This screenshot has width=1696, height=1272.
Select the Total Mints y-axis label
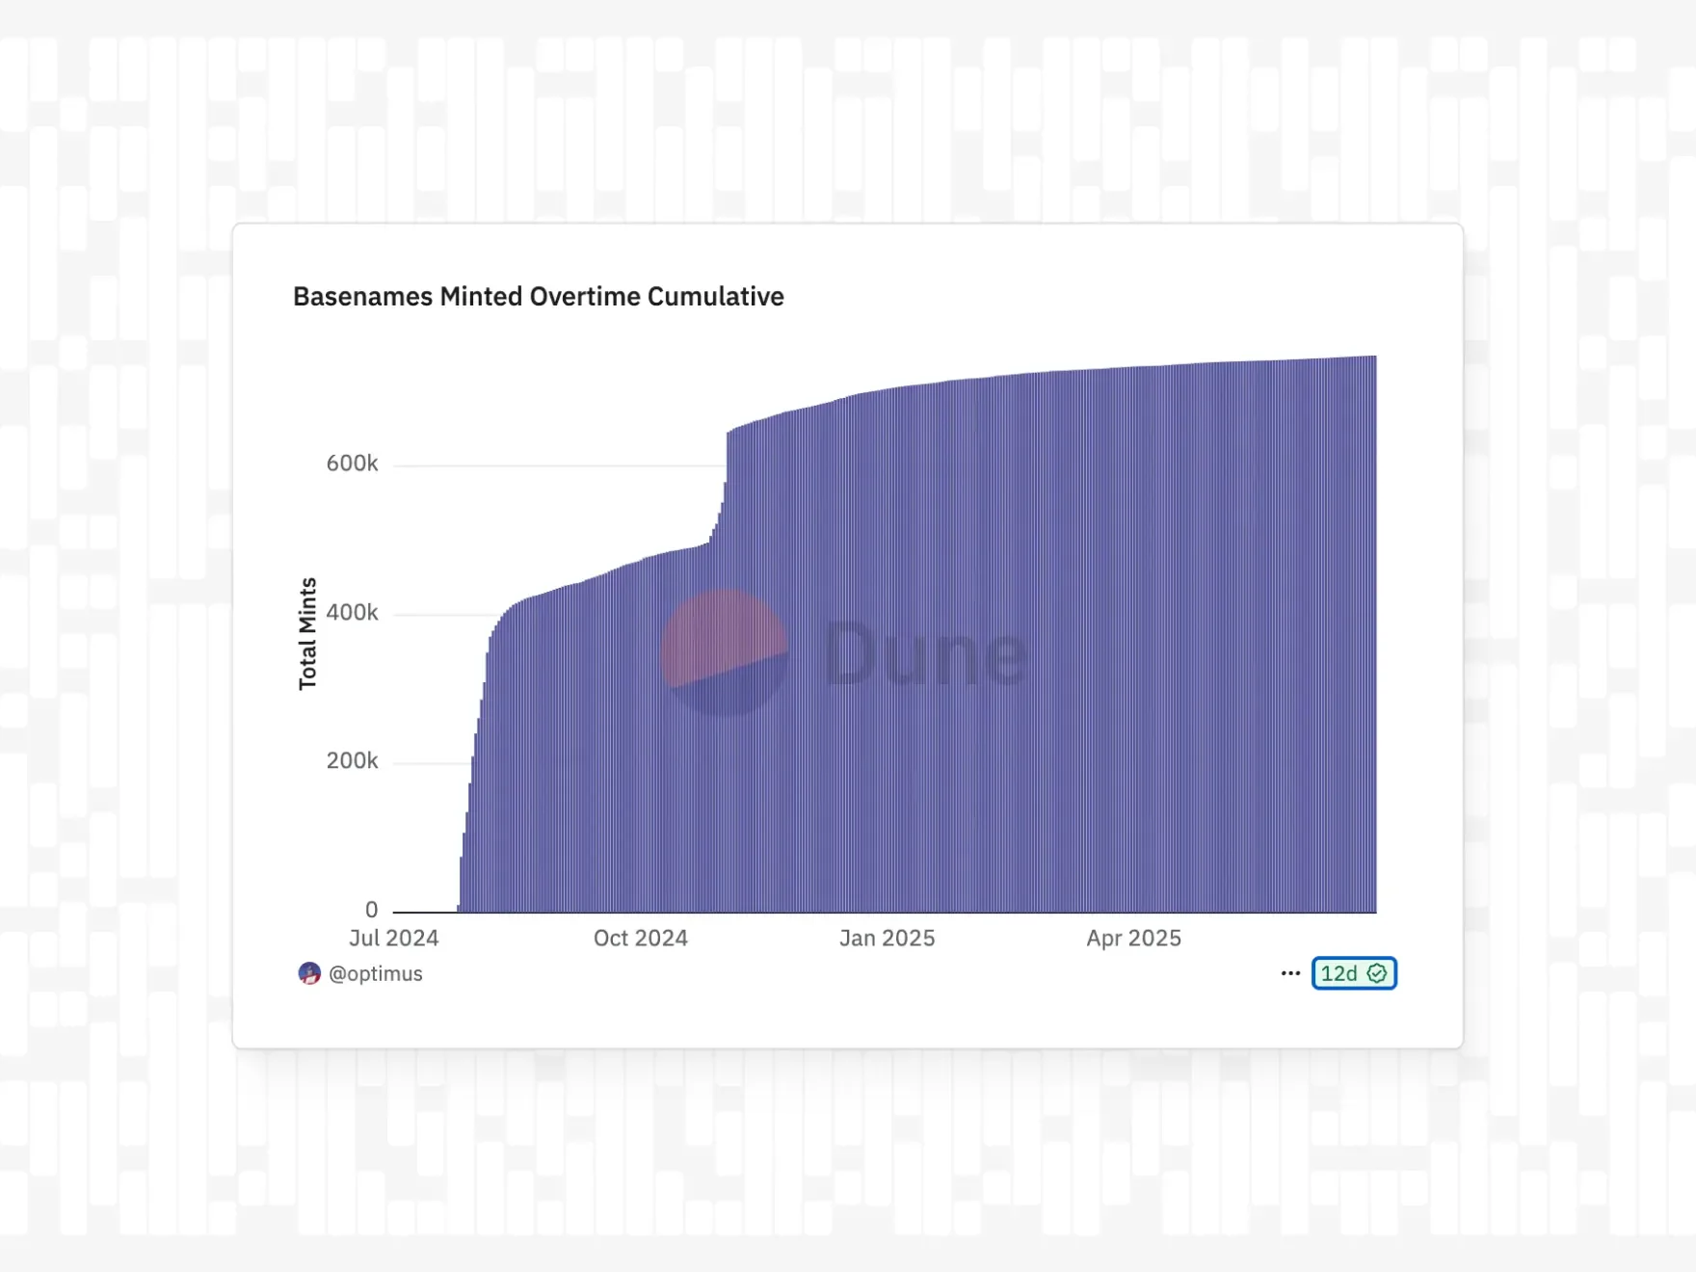307,633
